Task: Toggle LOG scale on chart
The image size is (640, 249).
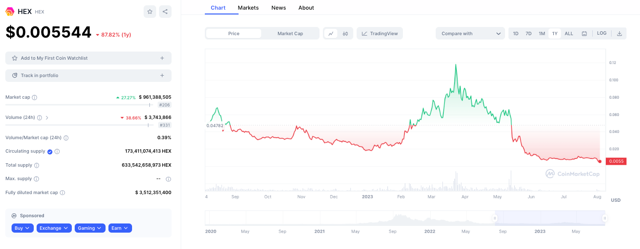Action: point(601,33)
